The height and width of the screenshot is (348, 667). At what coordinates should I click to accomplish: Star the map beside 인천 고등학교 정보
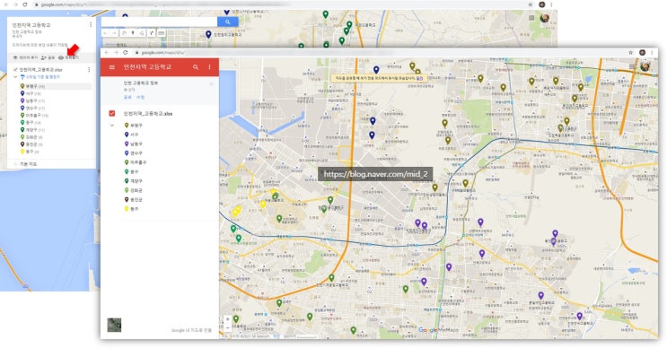click(x=211, y=83)
